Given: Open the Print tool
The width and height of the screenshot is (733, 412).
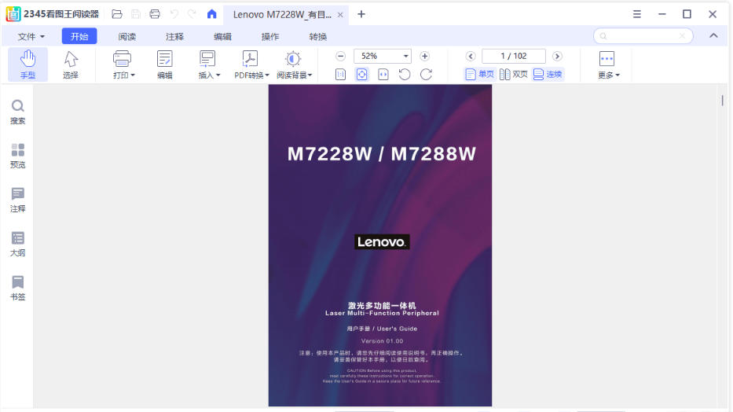Looking at the screenshot, I should click(122, 60).
